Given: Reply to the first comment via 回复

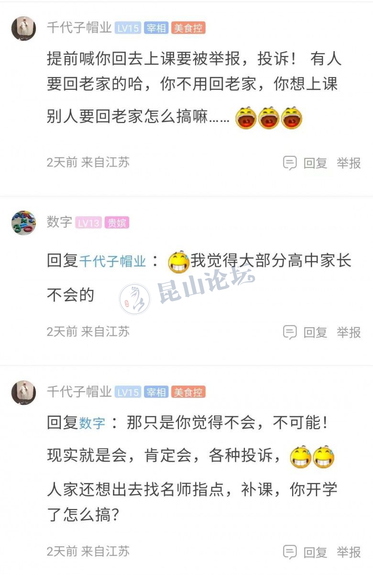Looking at the screenshot, I should (316, 163).
